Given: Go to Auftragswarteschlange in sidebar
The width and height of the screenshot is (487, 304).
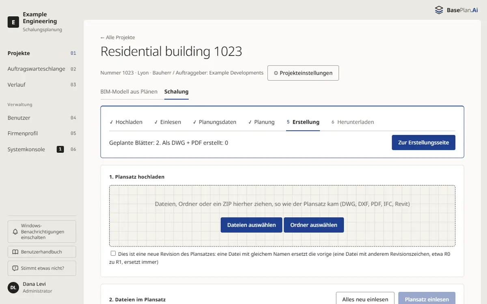Looking at the screenshot, I should click(x=42, y=69).
